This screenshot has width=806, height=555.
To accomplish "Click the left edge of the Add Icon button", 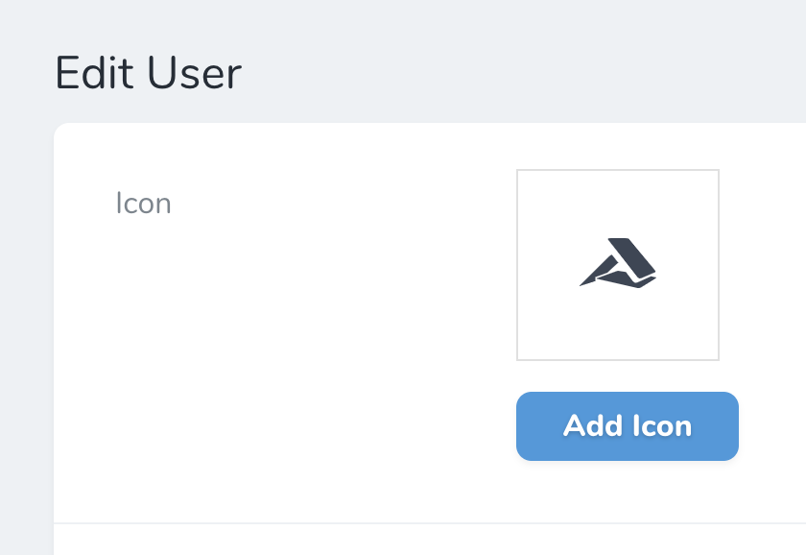I will coord(519,425).
